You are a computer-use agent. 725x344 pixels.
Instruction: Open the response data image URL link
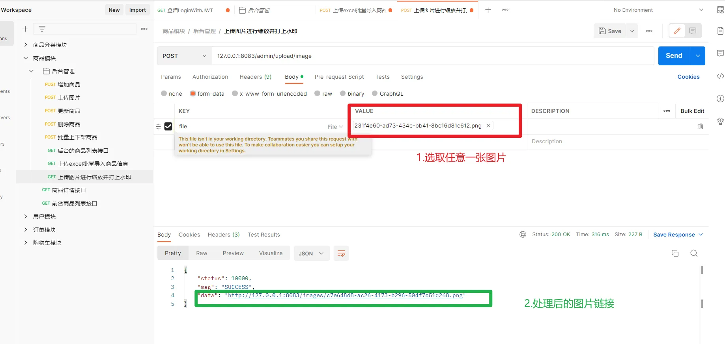(345, 296)
